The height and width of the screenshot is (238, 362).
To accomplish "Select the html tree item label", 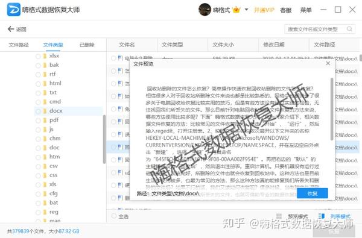I will click(x=56, y=83).
